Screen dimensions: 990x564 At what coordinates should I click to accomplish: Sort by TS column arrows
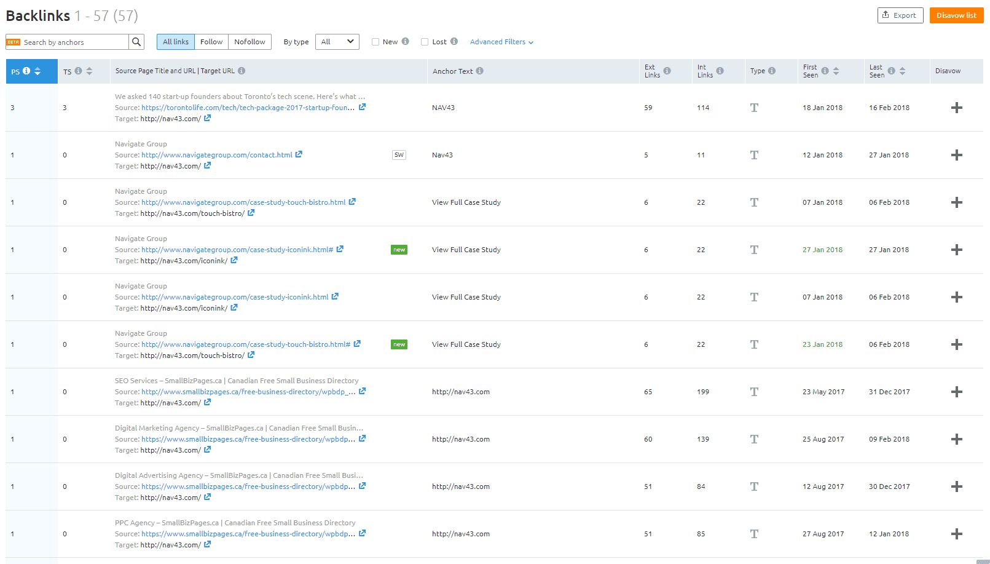pyautogui.click(x=89, y=71)
